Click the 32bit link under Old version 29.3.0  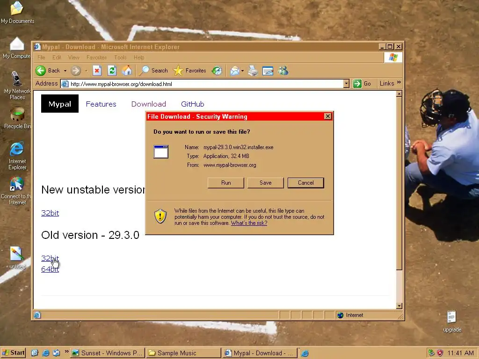point(50,258)
